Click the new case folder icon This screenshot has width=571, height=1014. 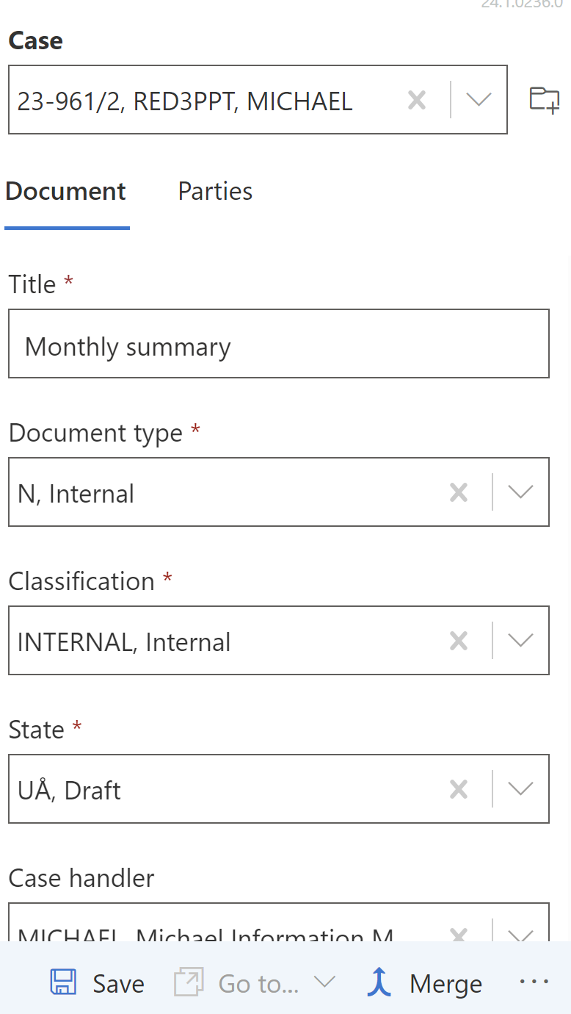tap(545, 100)
